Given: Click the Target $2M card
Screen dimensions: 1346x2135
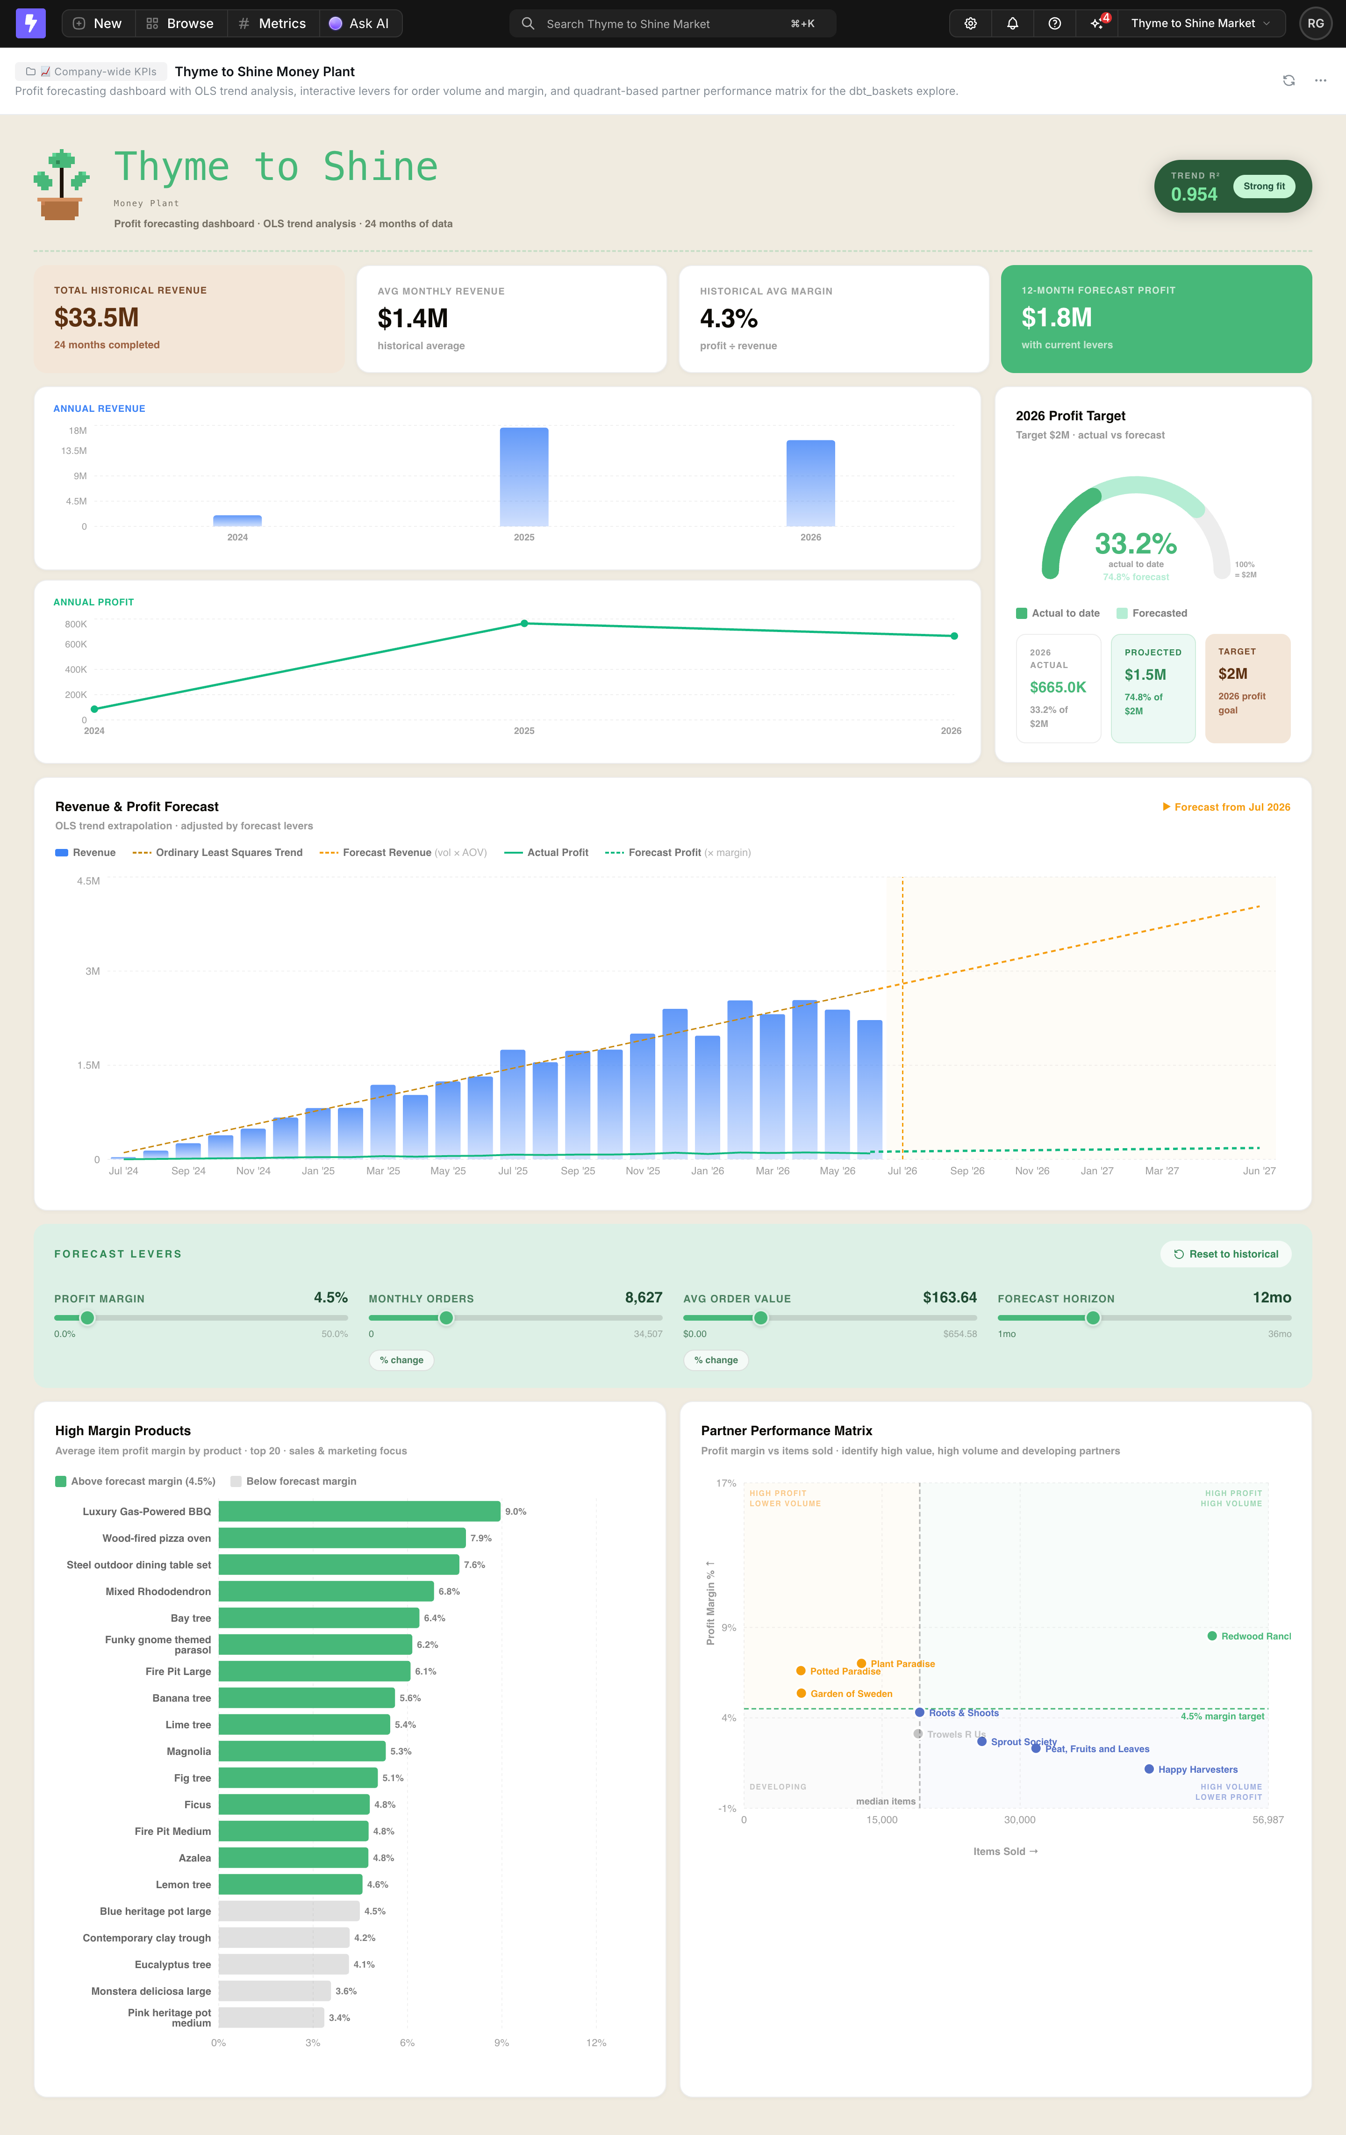Looking at the screenshot, I should [1248, 688].
